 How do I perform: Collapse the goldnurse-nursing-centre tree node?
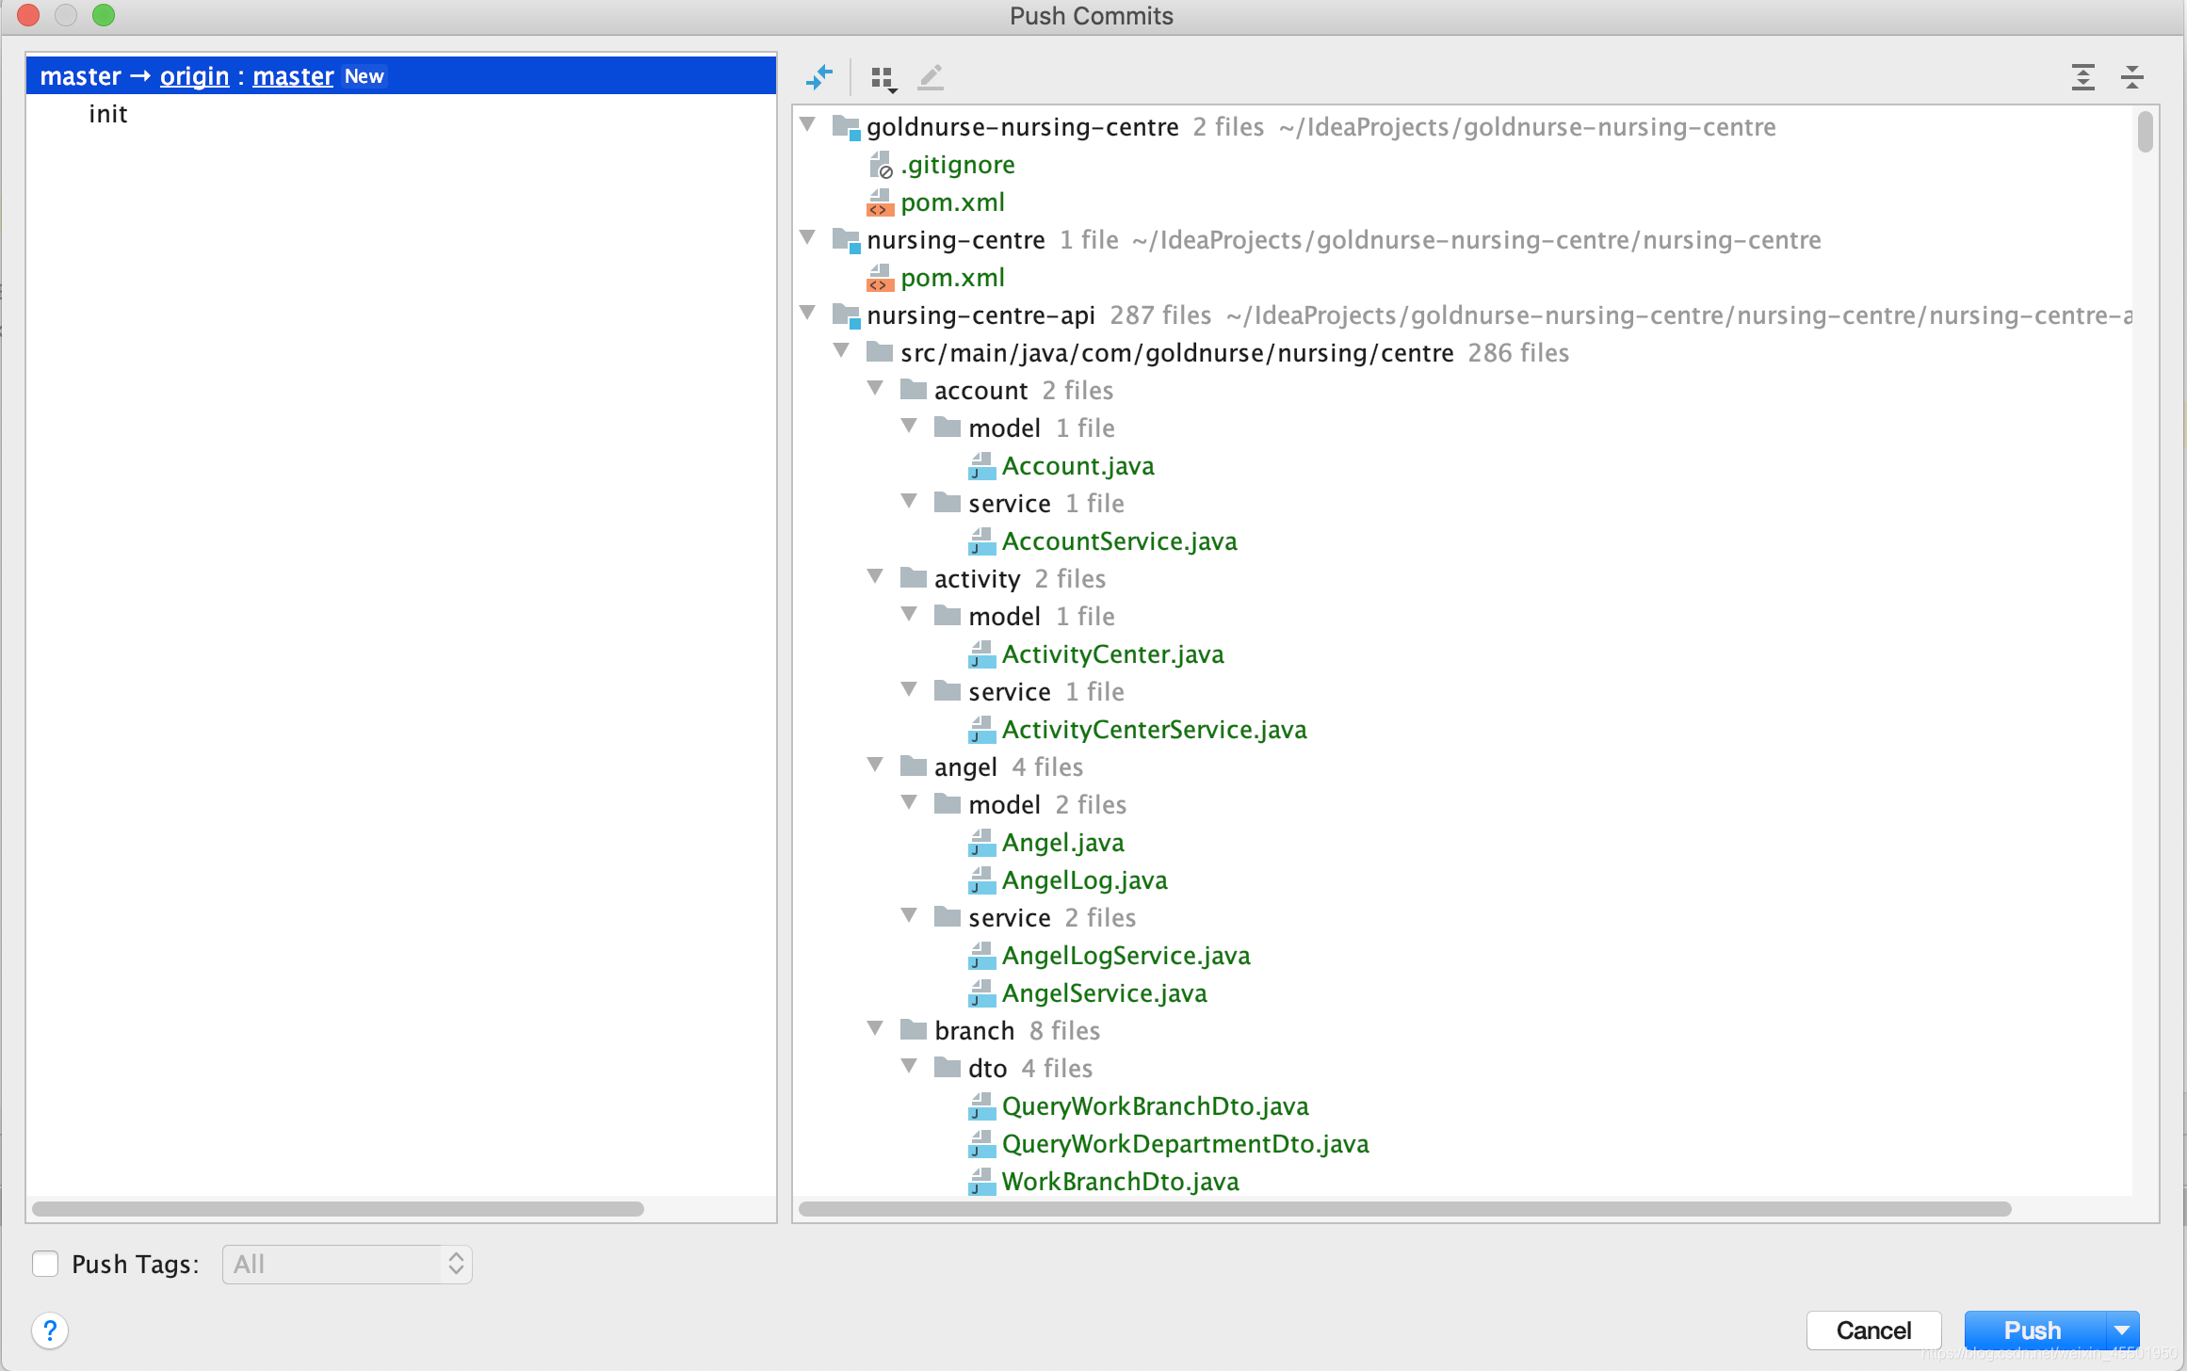coord(808,124)
